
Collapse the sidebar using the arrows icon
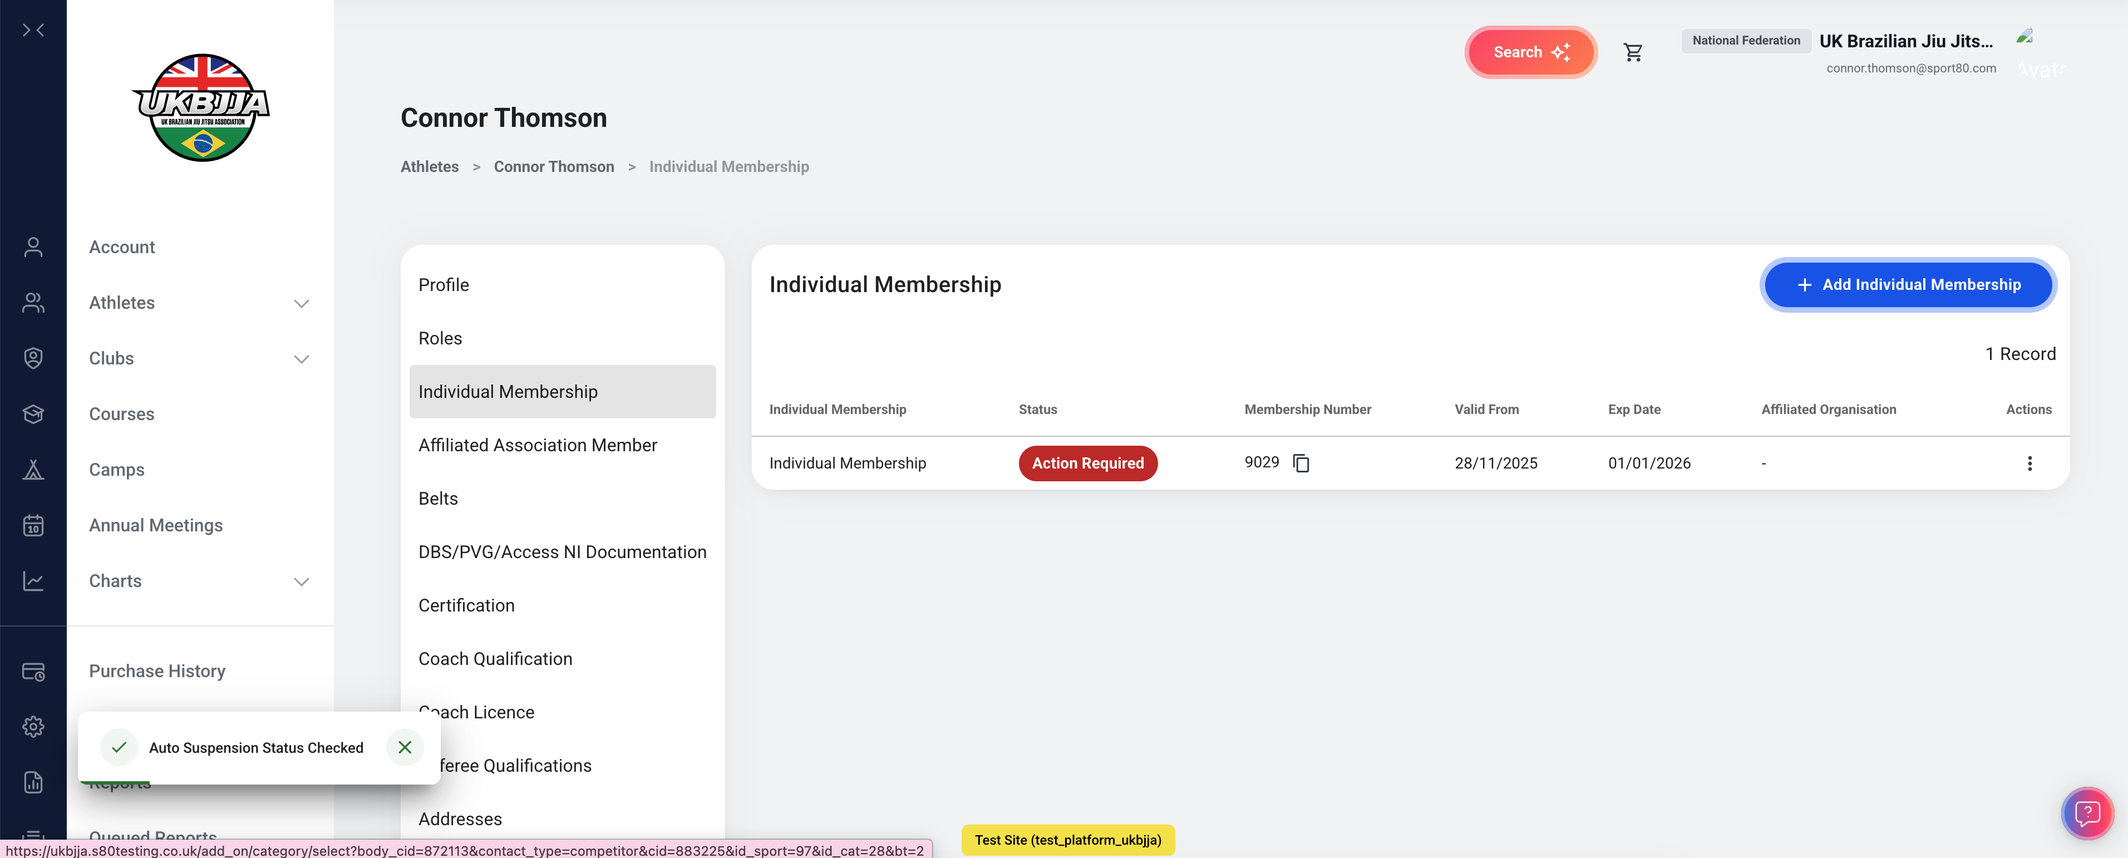tap(33, 31)
